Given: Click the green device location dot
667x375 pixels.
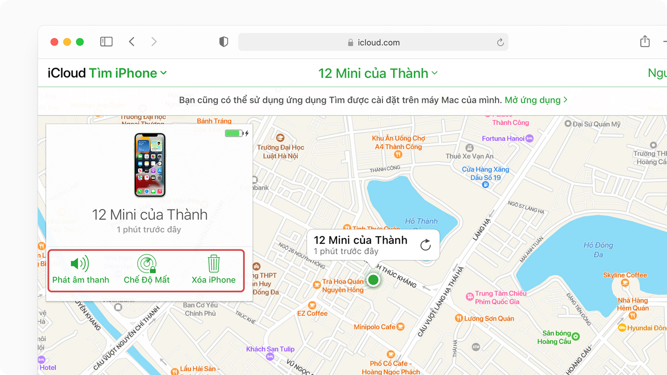Looking at the screenshot, I should coord(373,280).
